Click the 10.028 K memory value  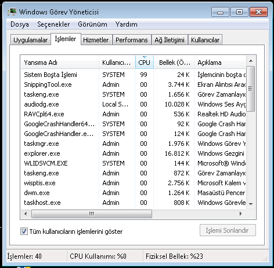177,104
